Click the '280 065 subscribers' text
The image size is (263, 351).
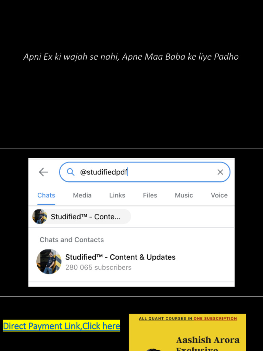98,267
